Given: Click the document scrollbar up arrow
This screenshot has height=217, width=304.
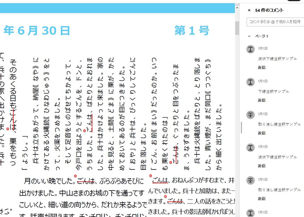Looking at the screenshot, I should [237, 8].
